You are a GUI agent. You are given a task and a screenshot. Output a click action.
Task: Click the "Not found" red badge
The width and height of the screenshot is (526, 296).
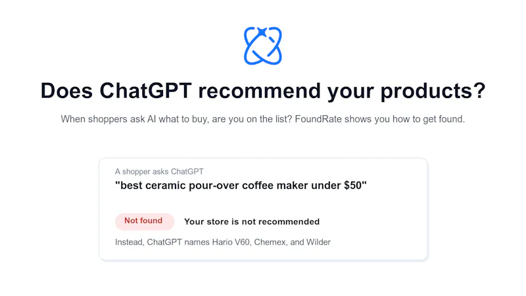(x=145, y=221)
